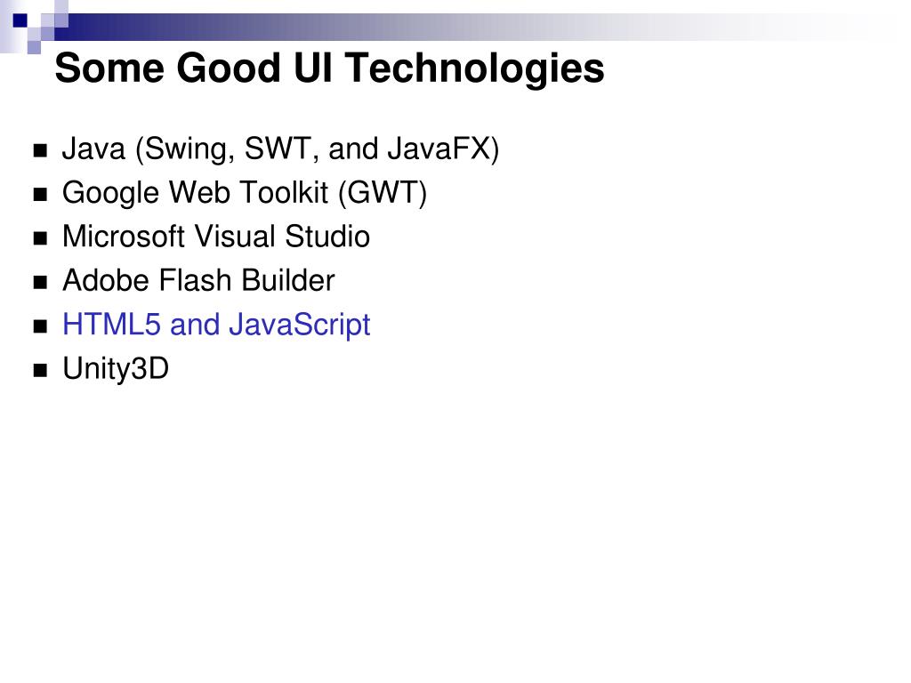Click the word Java starting first bullet
Screen dimensions: 911x683
[94, 149]
